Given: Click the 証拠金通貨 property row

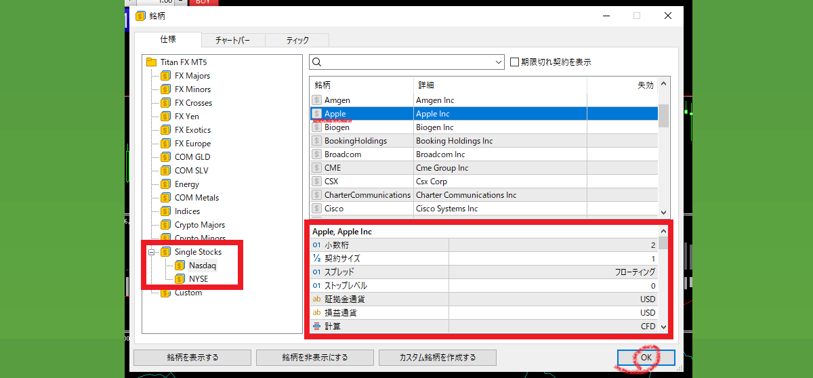Looking at the screenshot, I should point(484,299).
